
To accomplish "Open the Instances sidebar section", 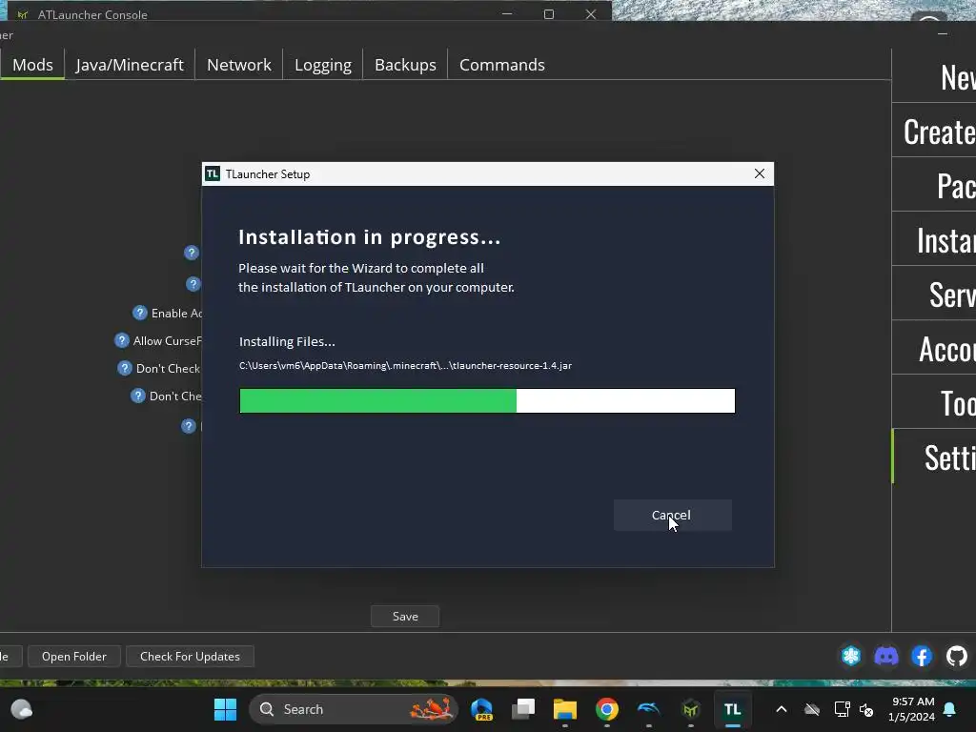I will (x=934, y=239).
